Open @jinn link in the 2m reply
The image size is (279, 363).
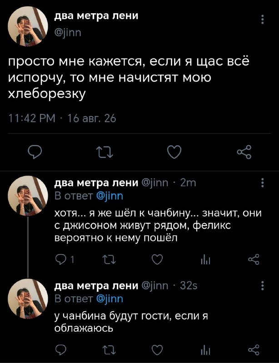(x=110, y=196)
